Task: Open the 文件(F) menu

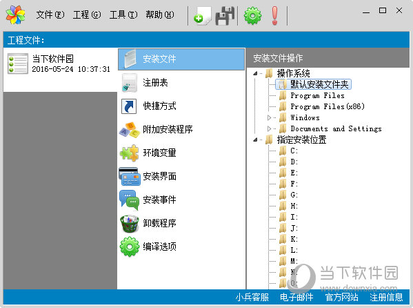Action: point(50,15)
